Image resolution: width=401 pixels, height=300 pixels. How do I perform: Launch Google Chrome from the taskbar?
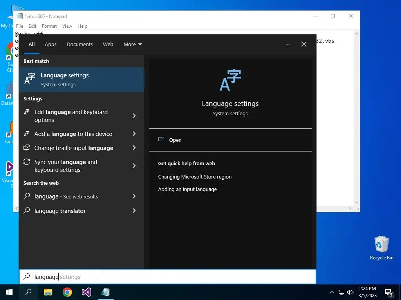[x=67, y=292]
